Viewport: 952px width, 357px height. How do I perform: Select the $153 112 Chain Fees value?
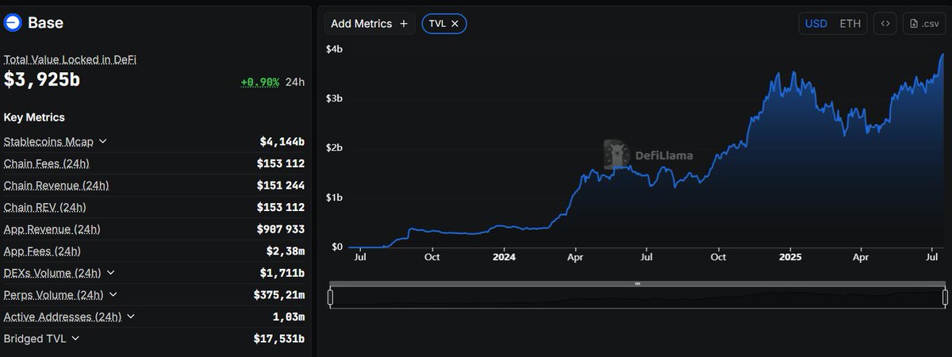coord(281,163)
